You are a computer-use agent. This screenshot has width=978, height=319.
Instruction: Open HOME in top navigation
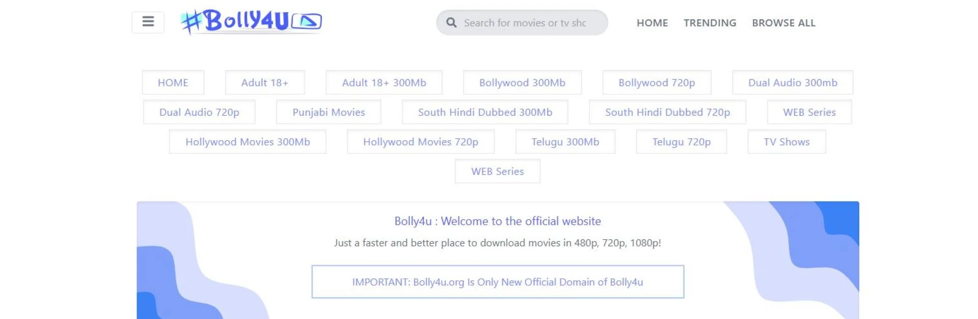pyautogui.click(x=652, y=23)
